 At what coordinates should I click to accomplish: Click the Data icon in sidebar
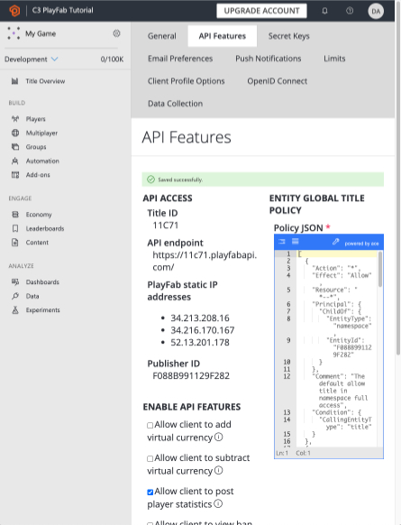15,296
